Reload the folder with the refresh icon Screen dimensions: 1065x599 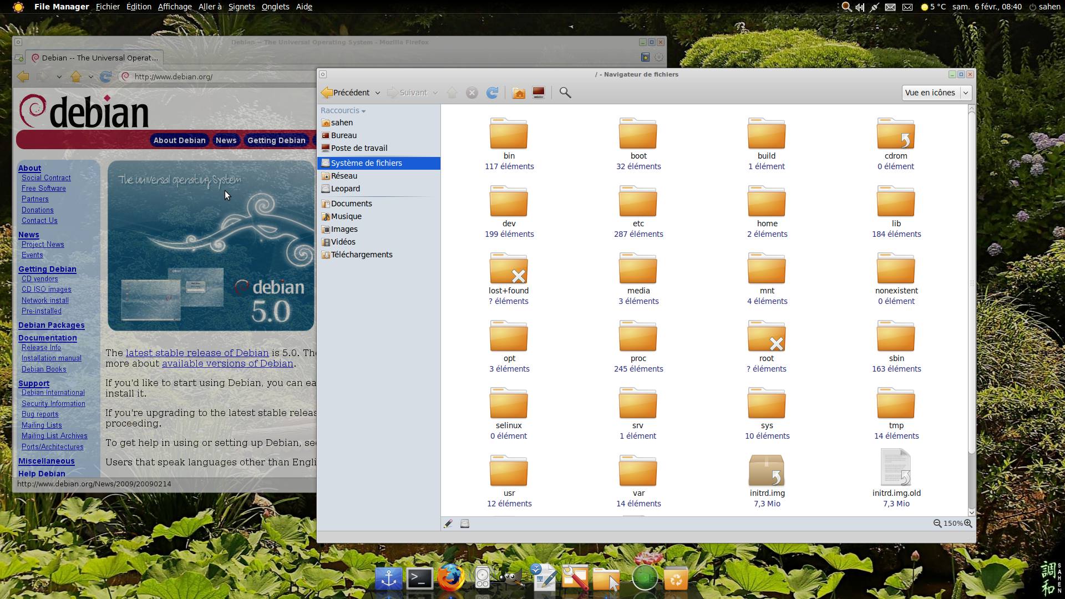pos(492,93)
